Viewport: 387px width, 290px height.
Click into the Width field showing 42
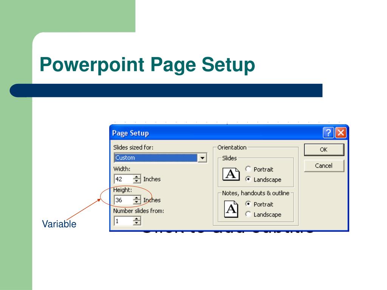click(124, 179)
